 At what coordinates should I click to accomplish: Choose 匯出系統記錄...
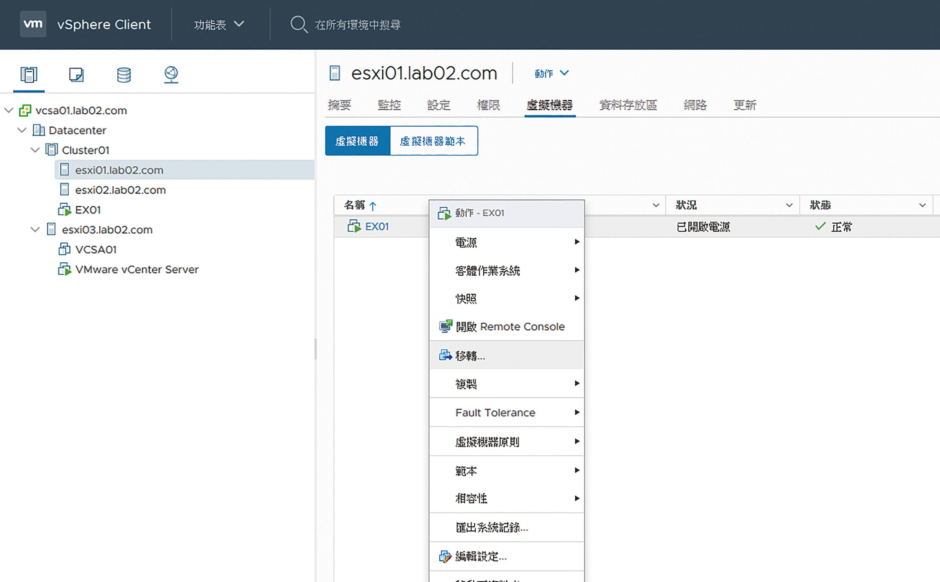click(x=506, y=527)
